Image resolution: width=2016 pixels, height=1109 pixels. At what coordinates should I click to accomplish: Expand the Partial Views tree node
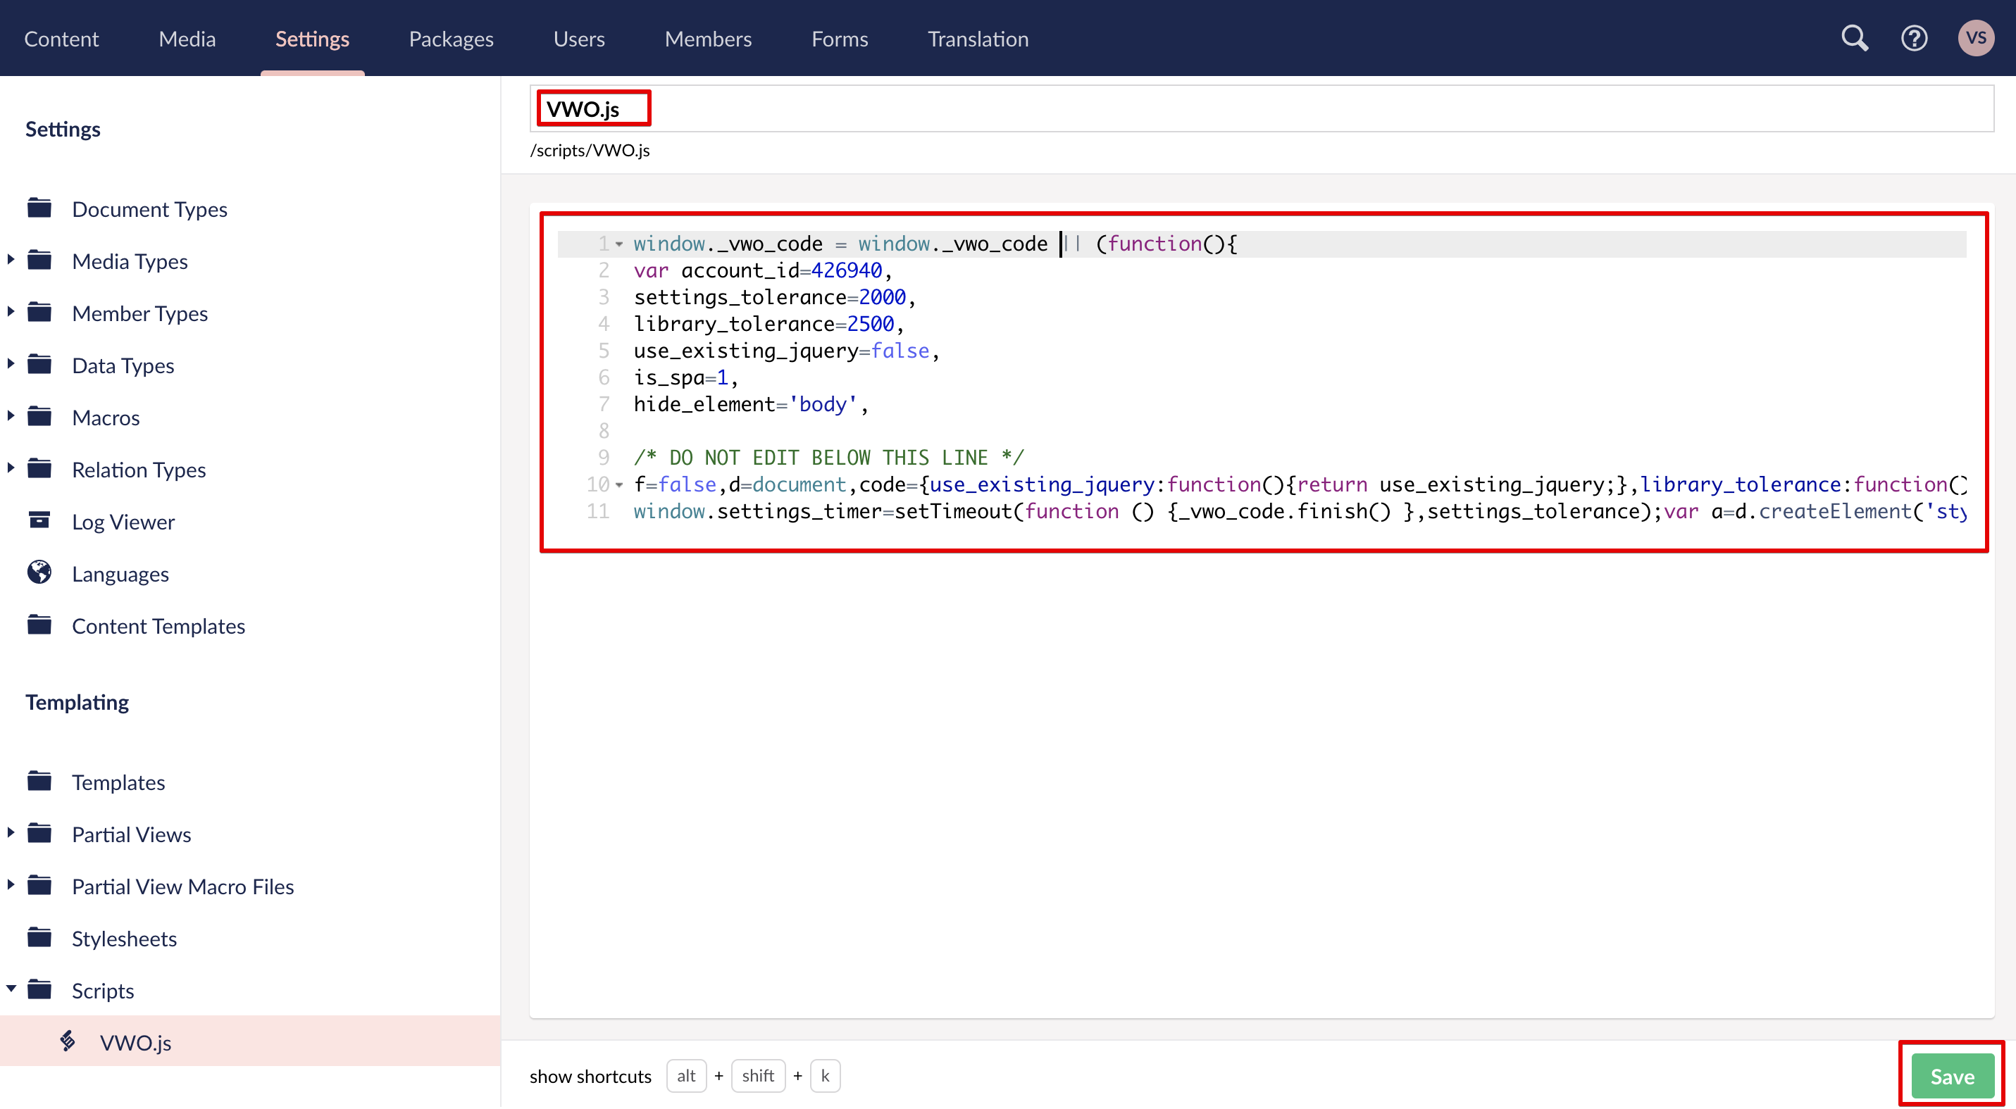tap(10, 833)
